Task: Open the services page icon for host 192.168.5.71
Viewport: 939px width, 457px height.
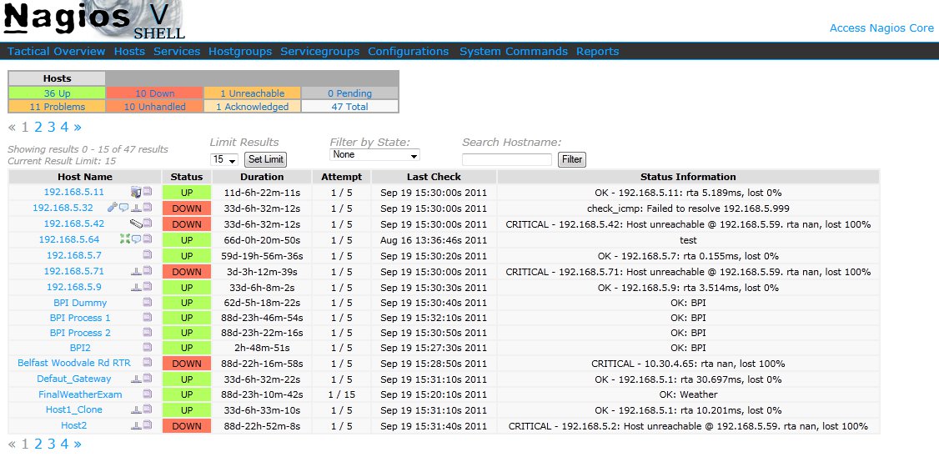Action: [x=148, y=271]
